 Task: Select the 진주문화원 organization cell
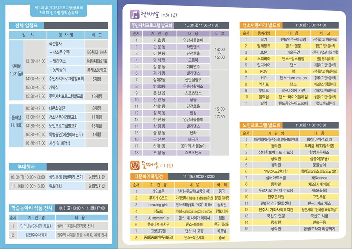coord(276,197)
